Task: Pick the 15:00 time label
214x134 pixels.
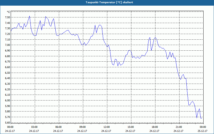Action: click(131, 127)
